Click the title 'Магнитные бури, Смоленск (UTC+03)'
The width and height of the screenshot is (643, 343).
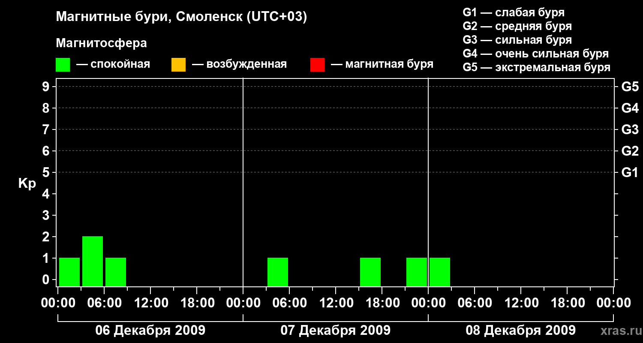(x=182, y=17)
